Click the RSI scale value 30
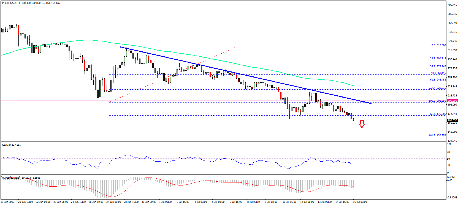The width and height of the screenshot is (458, 205). tap(448, 165)
